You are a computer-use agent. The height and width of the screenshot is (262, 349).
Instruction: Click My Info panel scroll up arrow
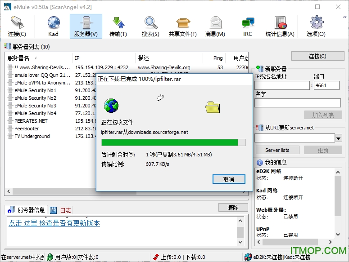click(338, 172)
